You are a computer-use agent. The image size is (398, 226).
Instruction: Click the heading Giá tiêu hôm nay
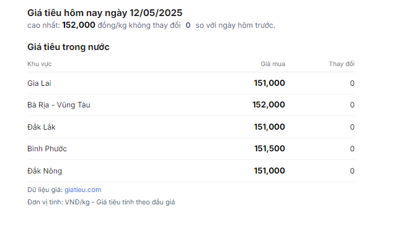point(105,13)
